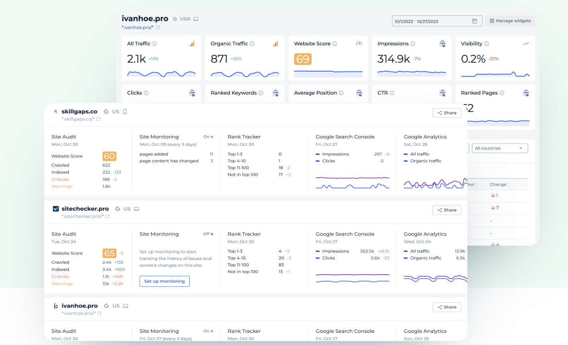Click bar chart icon on Organic Traffic widget
This screenshot has width=568, height=345.
point(275,44)
